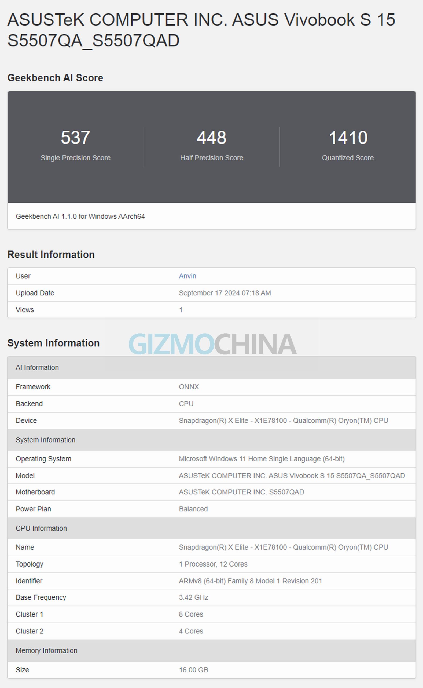Click the Views row label
423x688 pixels.
pyautogui.click(x=25, y=310)
